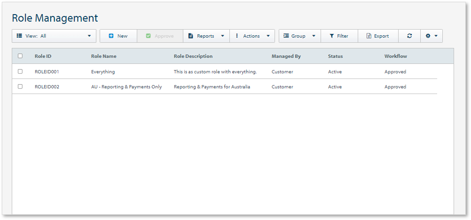Check the box for ROLEID001
This screenshot has height=220, width=471.
point(20,71)
